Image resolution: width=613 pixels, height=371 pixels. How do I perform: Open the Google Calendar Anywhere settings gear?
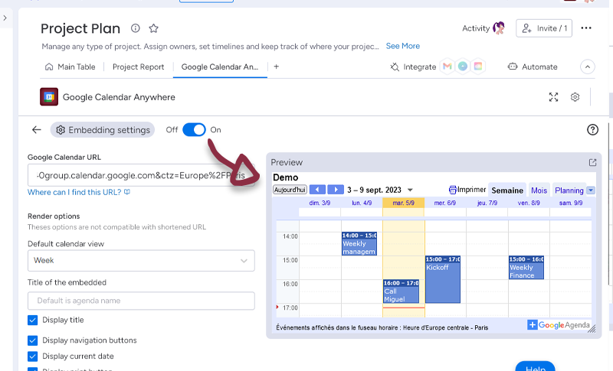(575, 97)
